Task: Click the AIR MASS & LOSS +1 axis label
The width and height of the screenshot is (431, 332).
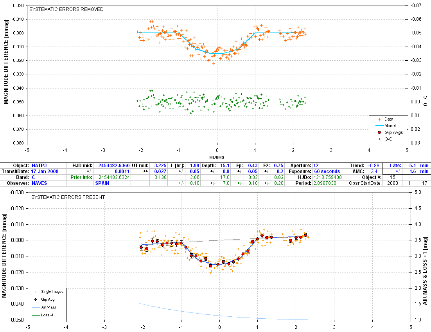Action: pyautogui.click(x=425, y=271)
